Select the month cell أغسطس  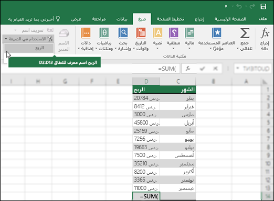[178, 155]
